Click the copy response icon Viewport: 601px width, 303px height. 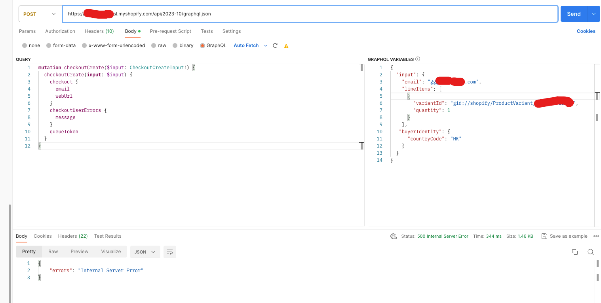[x=575, y=252]
